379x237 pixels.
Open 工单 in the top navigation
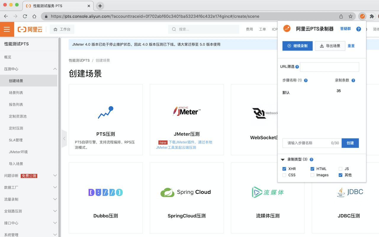point(263,29)
